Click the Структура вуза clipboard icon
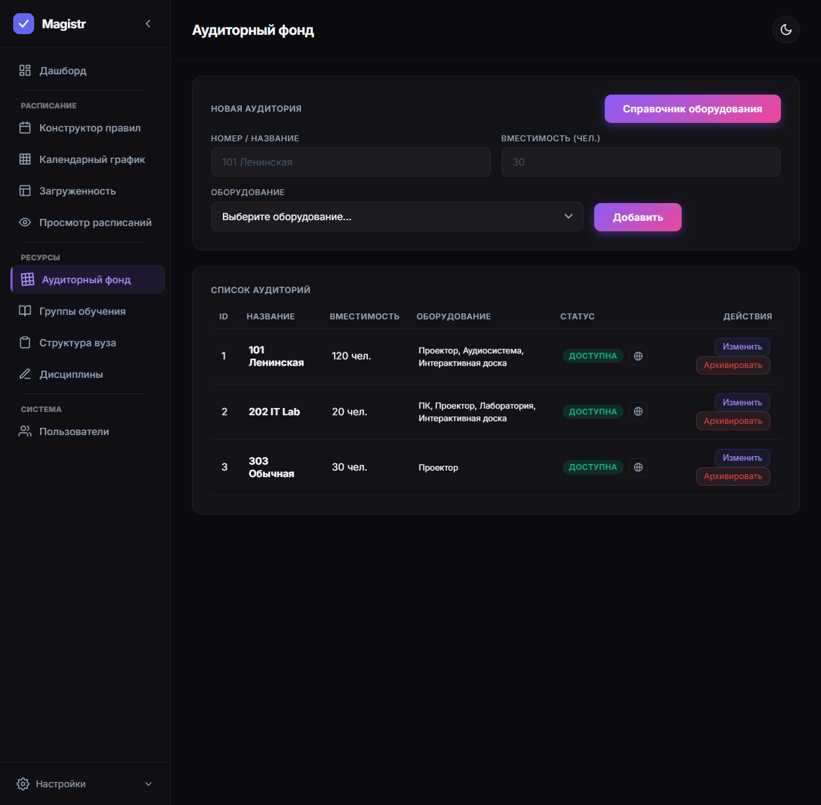Screen dimensions: 821x805 (x=25, y=342)
